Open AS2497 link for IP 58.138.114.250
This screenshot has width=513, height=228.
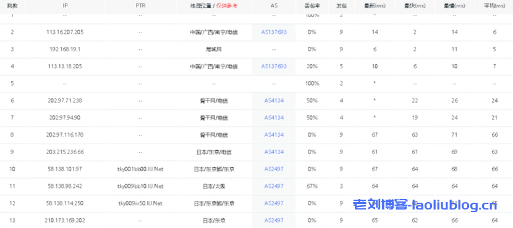274,203
